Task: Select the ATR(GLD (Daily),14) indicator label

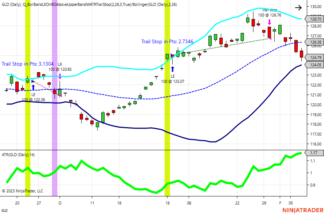Action: pyautogui.click(x=19, y=154)
